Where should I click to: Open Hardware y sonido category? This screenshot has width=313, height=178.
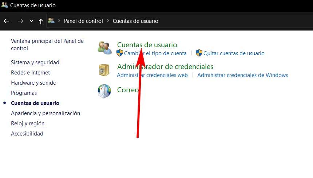(x=33, y=83)
